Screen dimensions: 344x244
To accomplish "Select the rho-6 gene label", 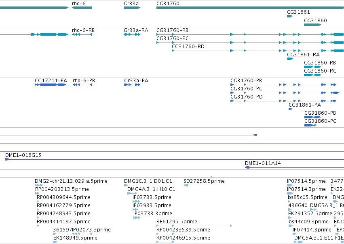I will [x=78, y=4].
